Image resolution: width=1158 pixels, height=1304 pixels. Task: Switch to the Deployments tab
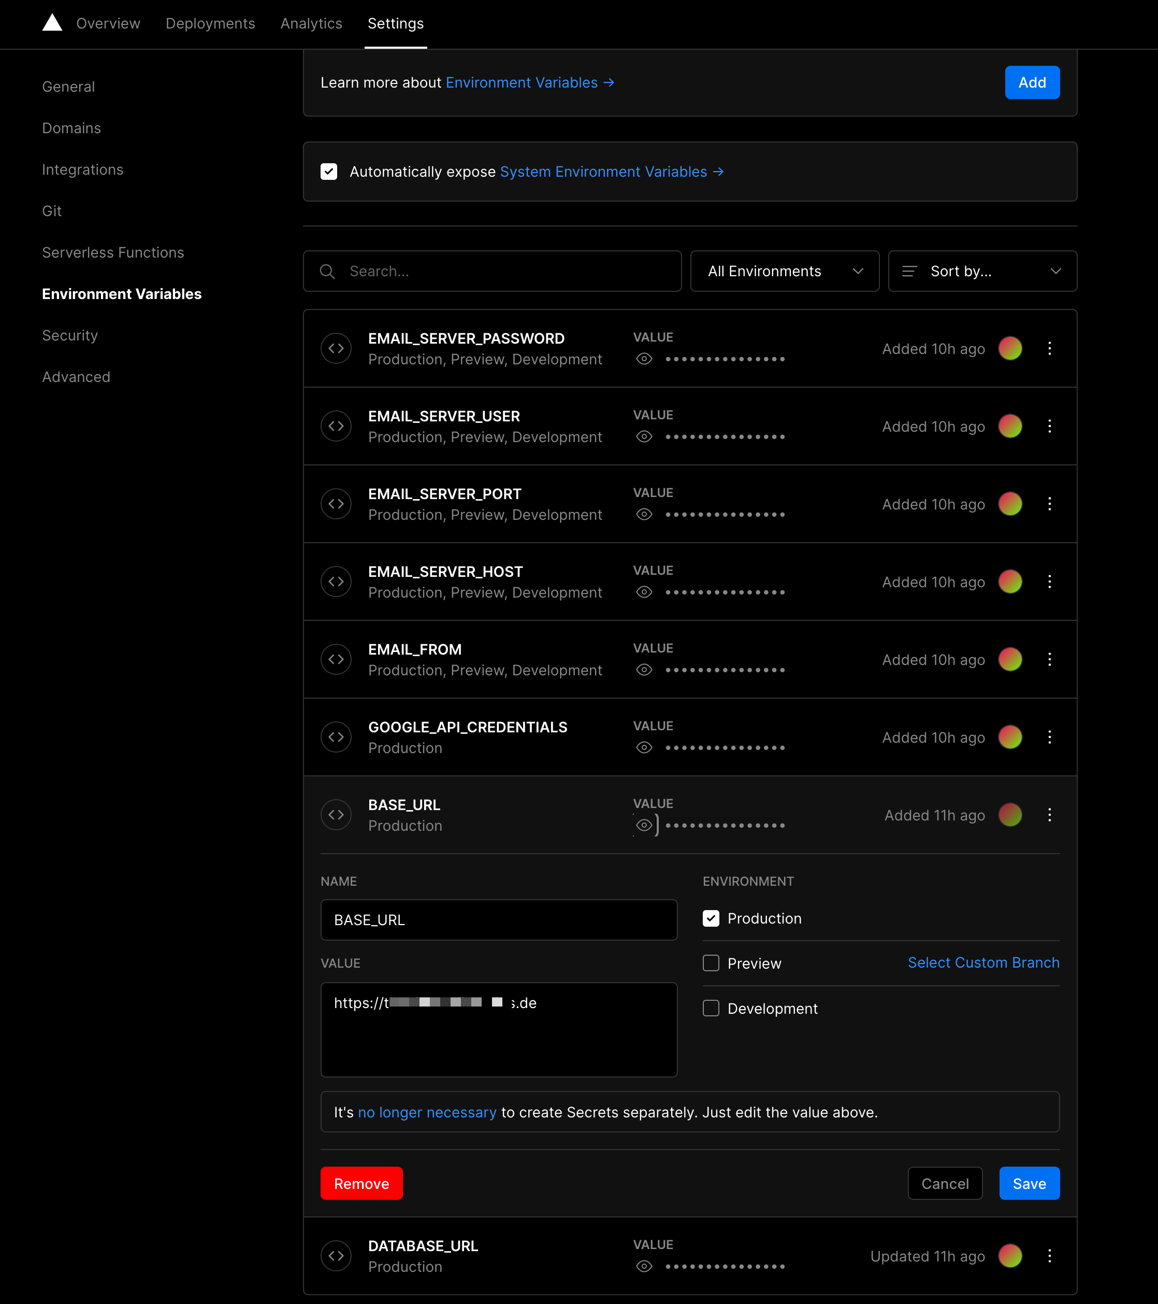click(210, 24)
